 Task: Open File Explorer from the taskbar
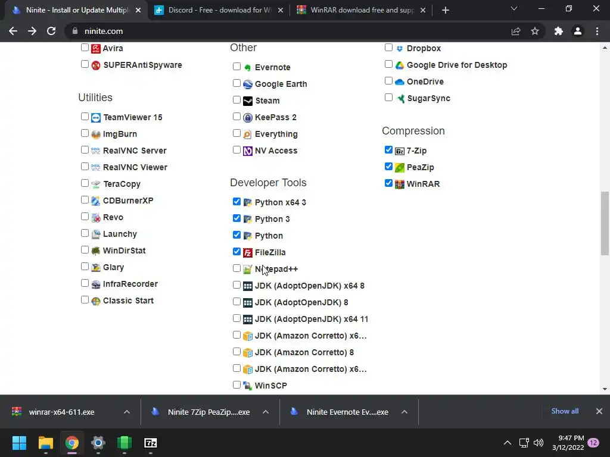pos(45,443)
